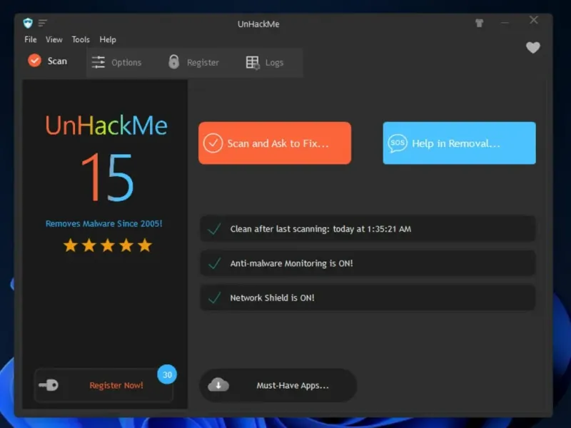Click the Clean after last scanning status row
The image size is (571, 428).
pyautogui.click(x=368, y=228)
